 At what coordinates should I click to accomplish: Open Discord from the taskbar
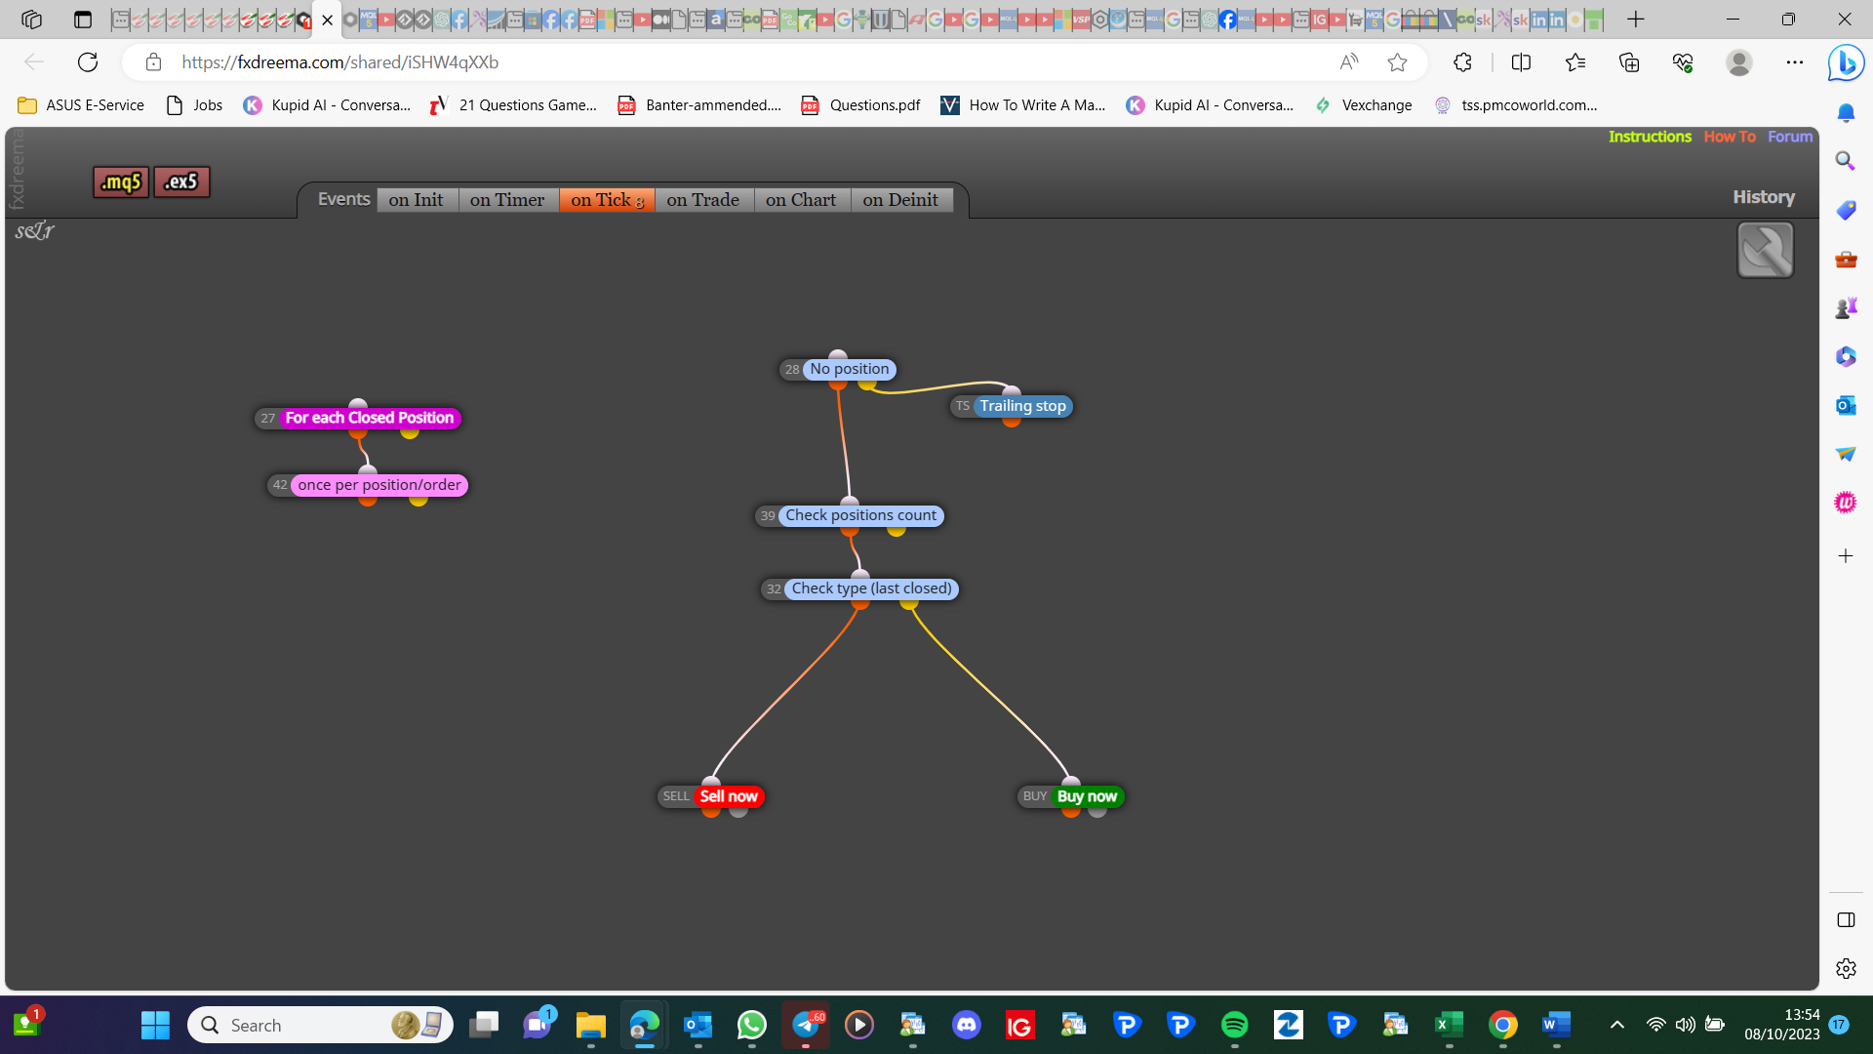967,1025
